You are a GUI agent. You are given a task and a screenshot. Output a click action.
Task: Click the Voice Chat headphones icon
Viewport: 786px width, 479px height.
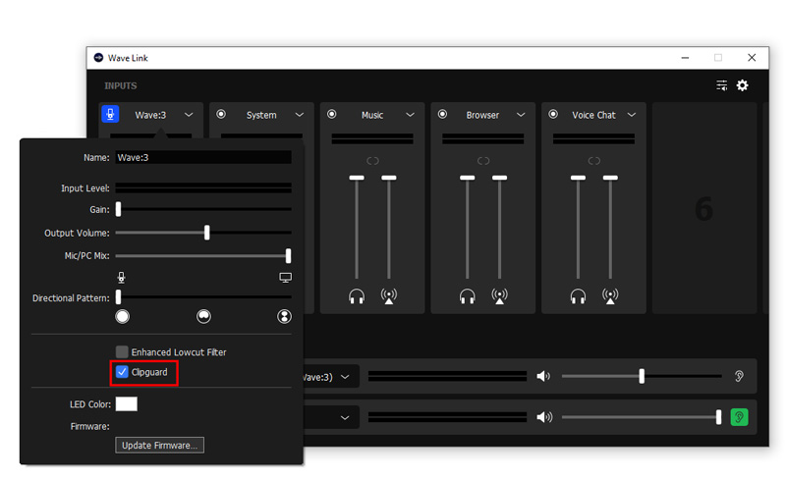(x=578, y=296)
